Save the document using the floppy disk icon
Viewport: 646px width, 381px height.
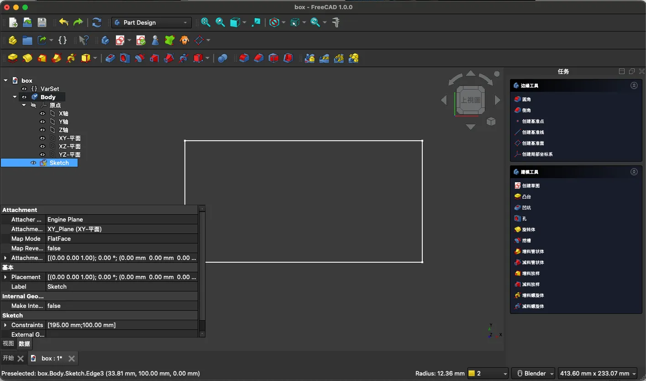point(42,22)
